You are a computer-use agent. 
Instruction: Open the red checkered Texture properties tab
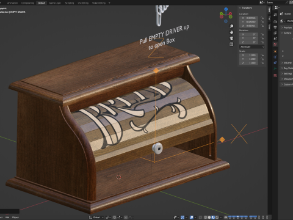[275, 75]
